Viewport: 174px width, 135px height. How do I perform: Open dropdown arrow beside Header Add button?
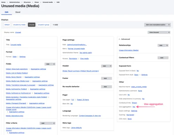(111, 66)
